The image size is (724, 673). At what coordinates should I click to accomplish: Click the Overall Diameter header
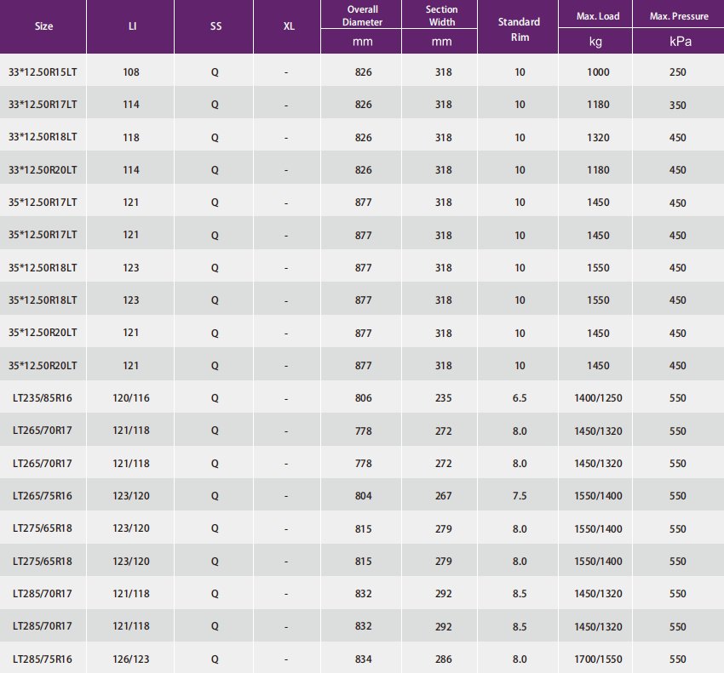click(363, 15)
